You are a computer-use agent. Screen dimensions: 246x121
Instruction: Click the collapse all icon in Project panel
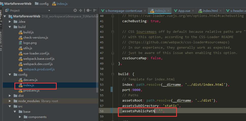pos(80,11)
